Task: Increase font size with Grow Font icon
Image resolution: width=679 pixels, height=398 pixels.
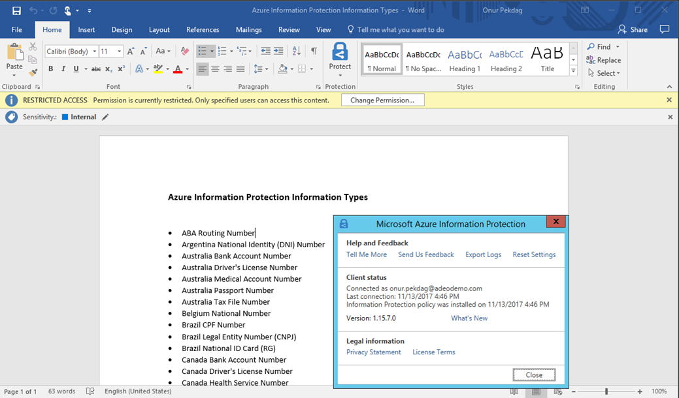Action: 131,52
